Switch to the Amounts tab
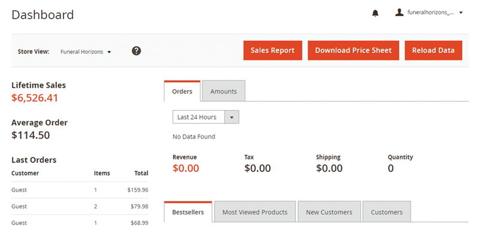Image resolution: width=479 pixels, height=236 pixels. pyautogui.click(x=223, y=91)
